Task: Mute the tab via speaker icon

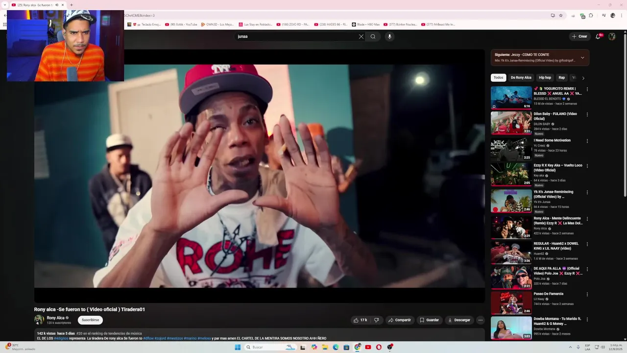Action: pos(57,5)
